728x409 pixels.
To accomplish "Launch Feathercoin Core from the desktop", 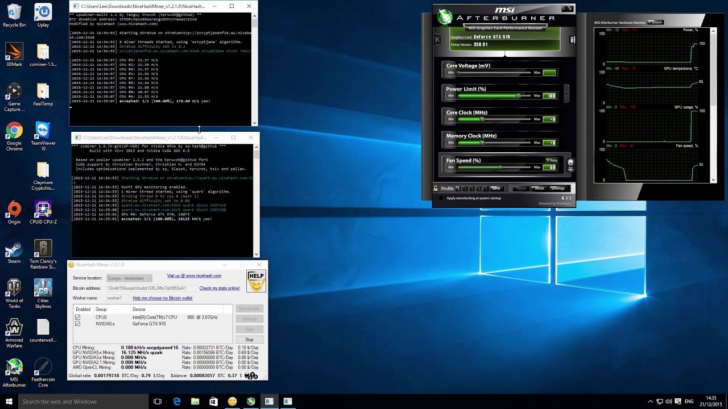I will [x=43, y=373].
